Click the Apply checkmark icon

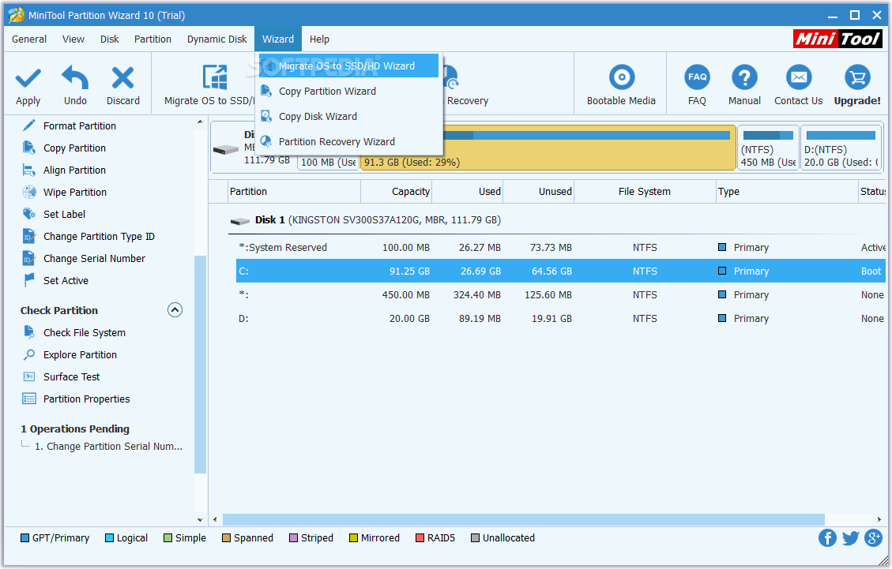28,78
